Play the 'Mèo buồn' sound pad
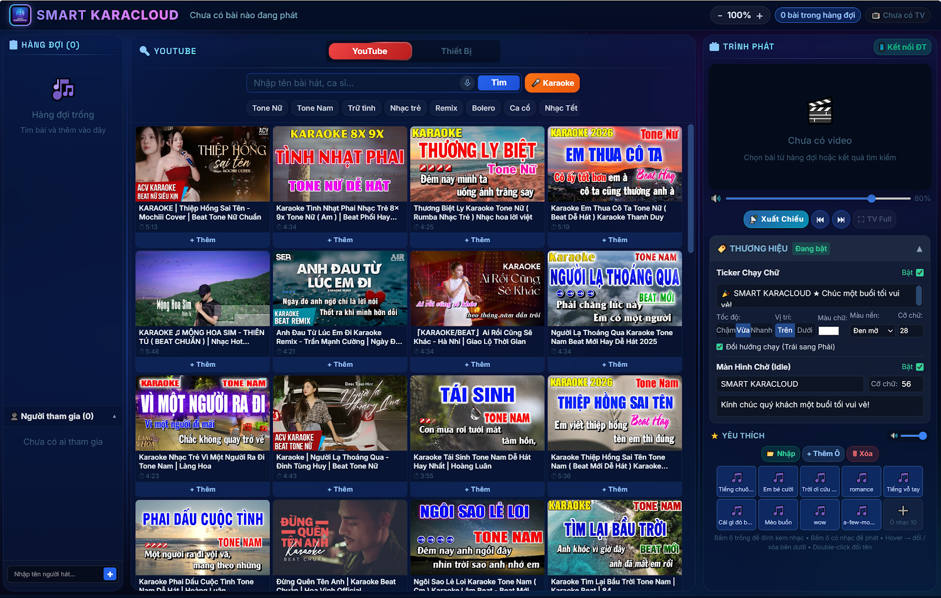This screenshot has width=941, height=598. point(778,515)
